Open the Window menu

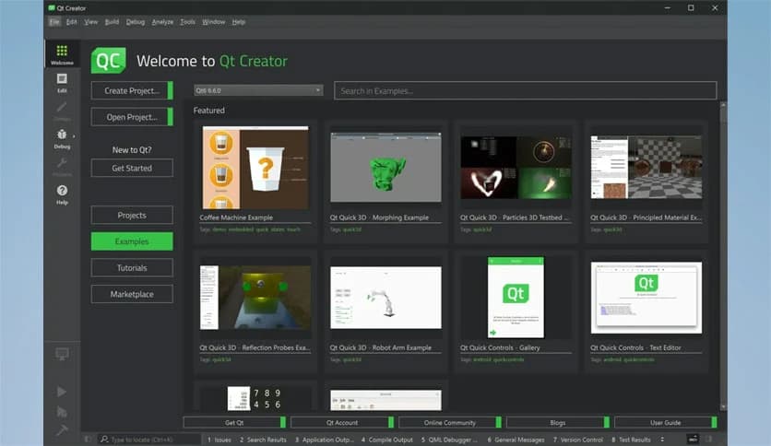point(213,21)
